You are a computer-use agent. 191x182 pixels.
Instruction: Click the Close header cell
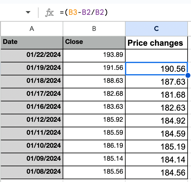[x=94, y=43]
